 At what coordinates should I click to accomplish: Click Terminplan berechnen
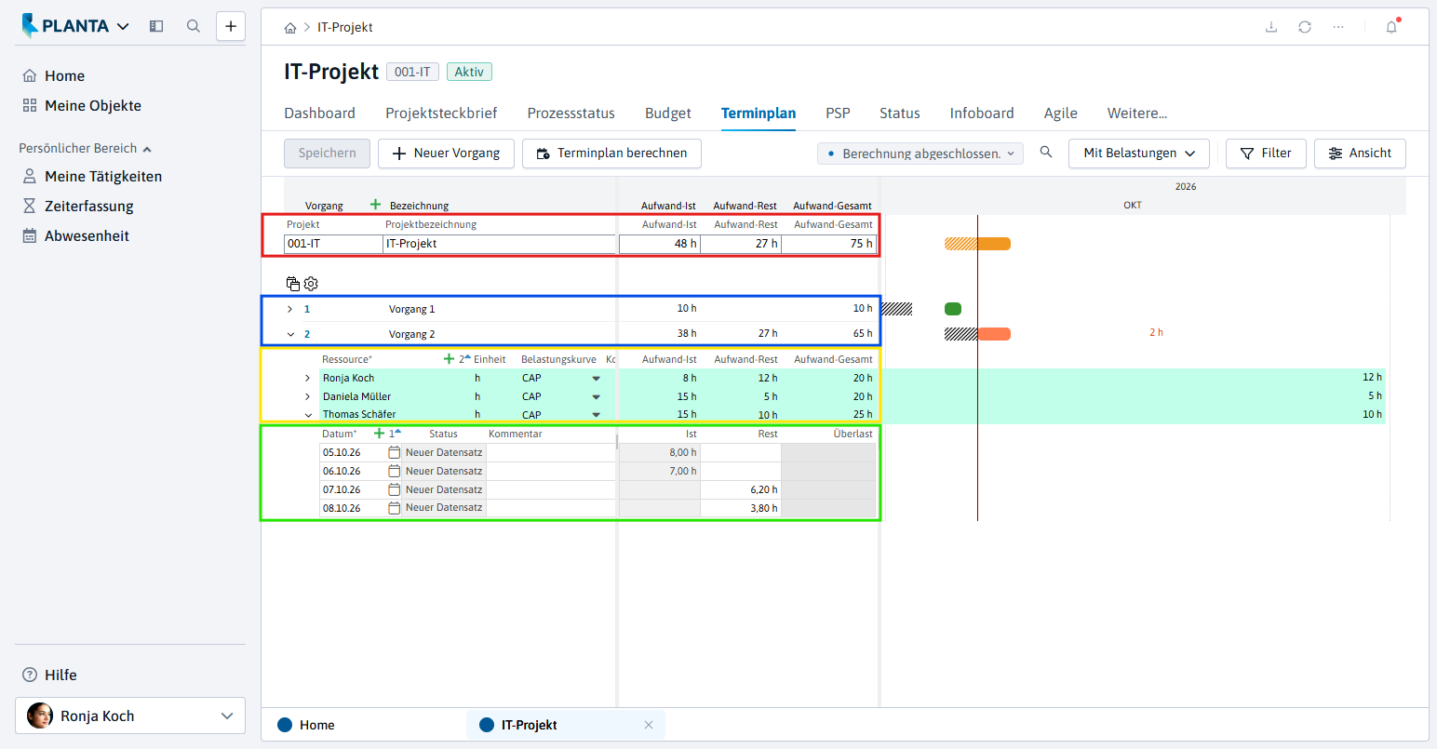tap(611, 154)
